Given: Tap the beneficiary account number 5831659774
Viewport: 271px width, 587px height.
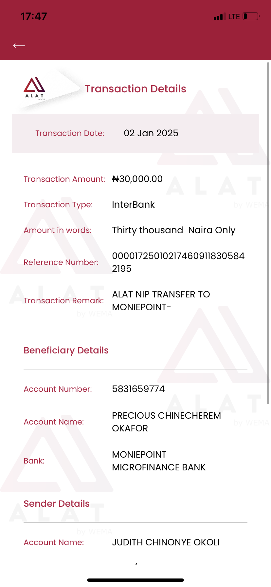Looking at the screenshot, I should coord(138,389).
